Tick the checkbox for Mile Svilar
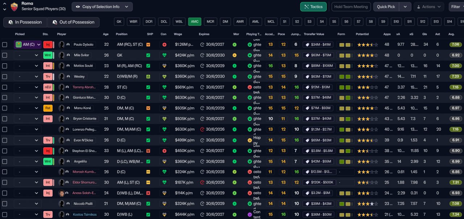 pos(4,55)
